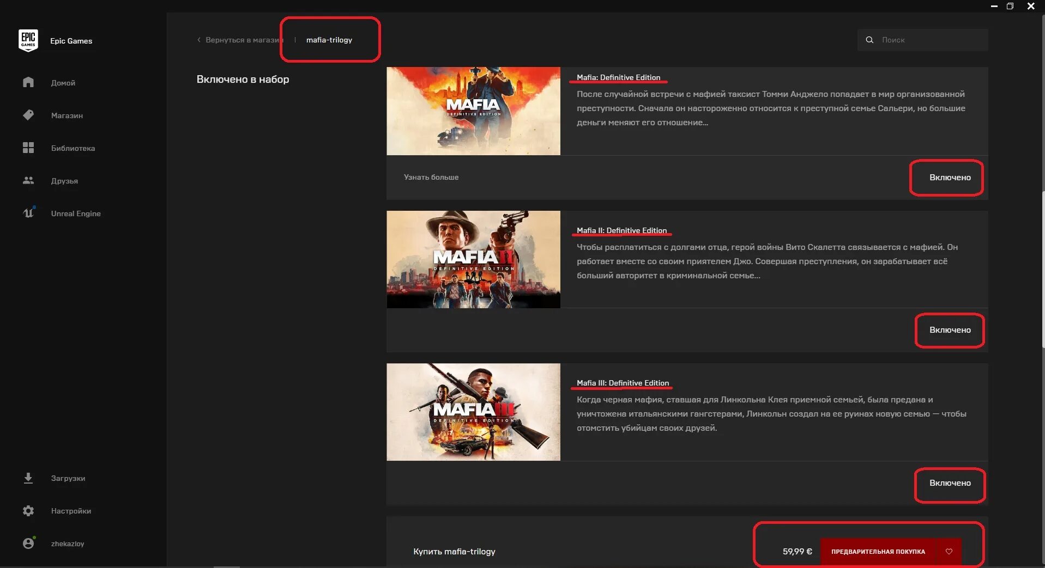Click the mafia-trilogy breadcrumb text
This screenshot has height=568, width=1045.
329,40
